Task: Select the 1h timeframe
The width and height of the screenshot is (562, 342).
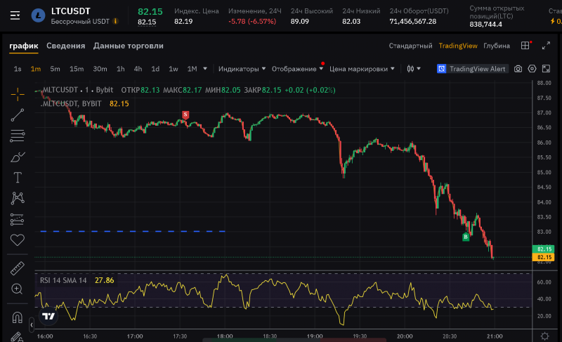Action: tap(120, 69)
